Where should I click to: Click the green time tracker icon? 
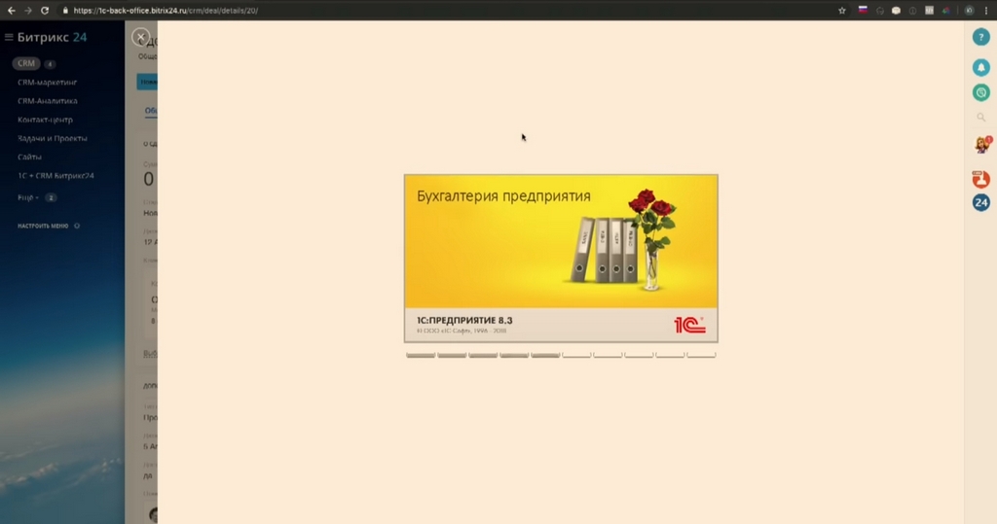pyautogui.click(x=980, y=92)
